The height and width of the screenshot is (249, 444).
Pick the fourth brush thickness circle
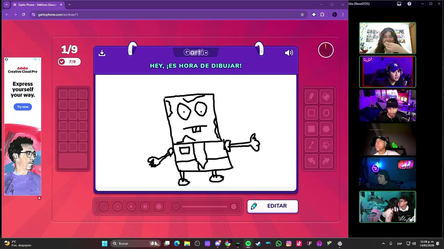[145, 206]
